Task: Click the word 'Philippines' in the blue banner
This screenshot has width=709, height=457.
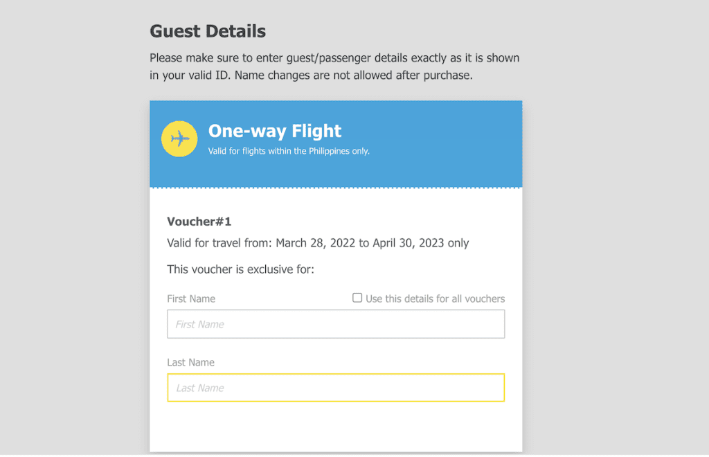Action: [325, 151]
